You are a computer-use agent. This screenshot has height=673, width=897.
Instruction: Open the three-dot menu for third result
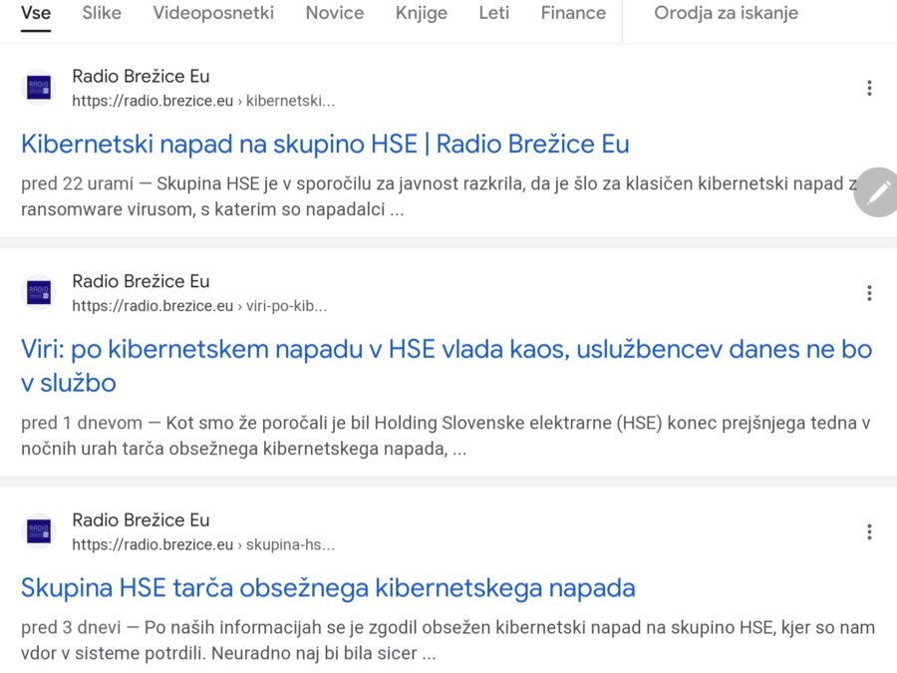pos(869,531)
